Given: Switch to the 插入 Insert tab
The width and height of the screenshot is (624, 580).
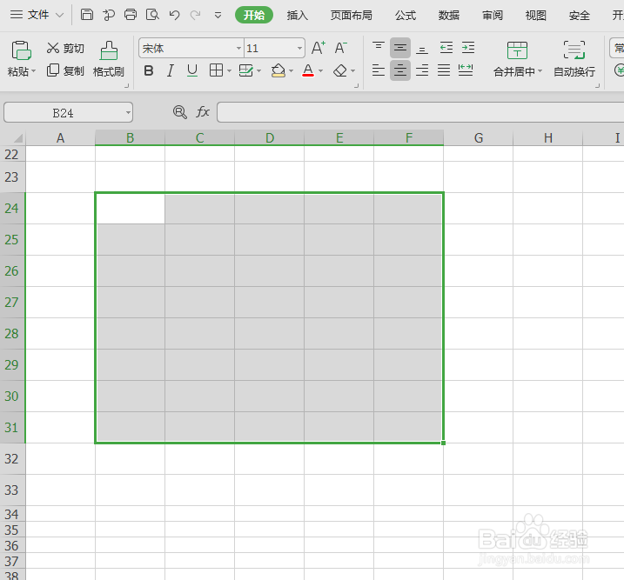Looking at the screenshot, I should [298, 15].
